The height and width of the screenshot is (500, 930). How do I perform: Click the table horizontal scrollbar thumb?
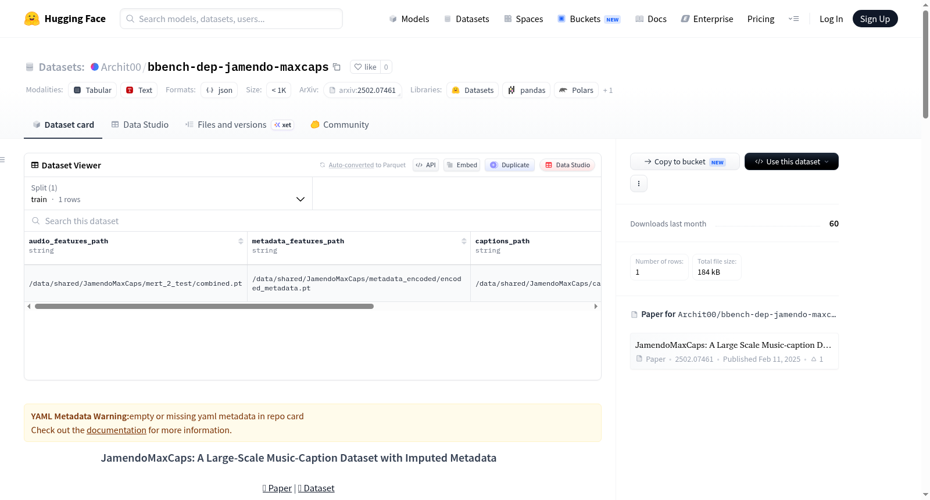pyautogui.click(x=204, y=306)
